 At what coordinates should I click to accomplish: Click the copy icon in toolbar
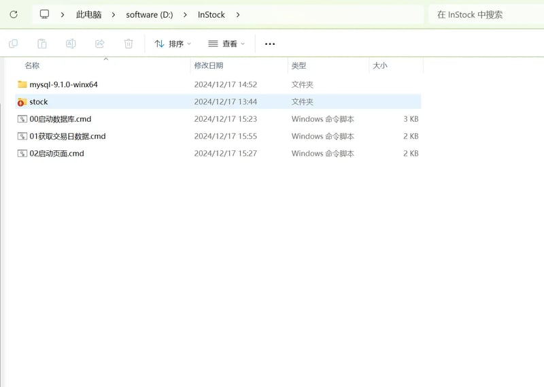(x=13, y=44)
